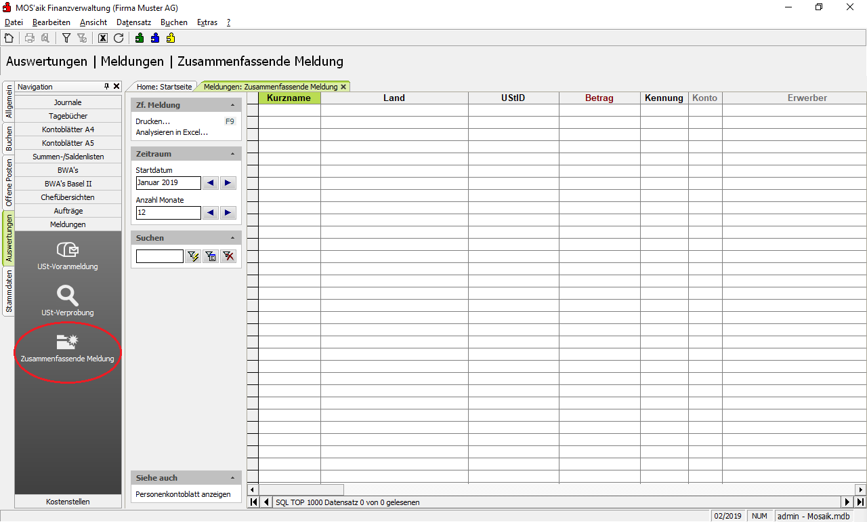867x522 pixels.
Task: Open the Buchen menu
Action: [174, 22]
